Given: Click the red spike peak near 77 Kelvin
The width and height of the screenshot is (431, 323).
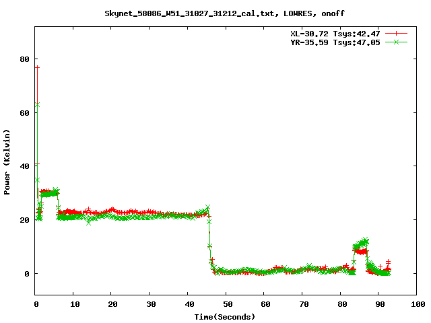Looking at the screenshot, I should [38, 67].
